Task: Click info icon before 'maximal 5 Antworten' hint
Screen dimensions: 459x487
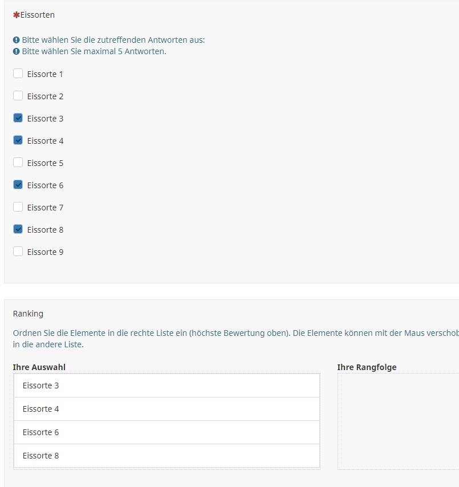Action: pos(17,51)
